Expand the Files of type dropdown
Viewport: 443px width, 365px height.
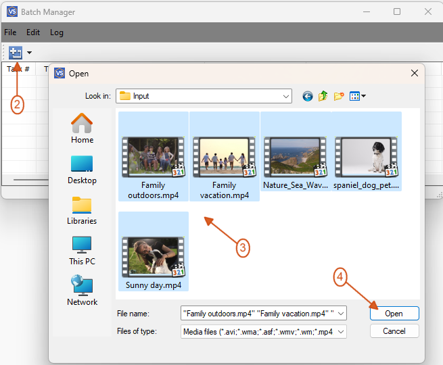pyautogui.click(x=340, y=332)
